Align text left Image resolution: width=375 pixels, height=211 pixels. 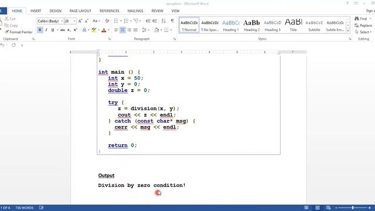[116, 30]
